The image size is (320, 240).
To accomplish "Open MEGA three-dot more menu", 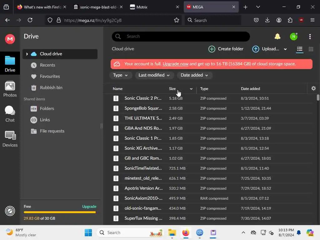I will 310,37.
